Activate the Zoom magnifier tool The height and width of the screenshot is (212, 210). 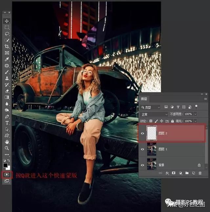point(7,148)
